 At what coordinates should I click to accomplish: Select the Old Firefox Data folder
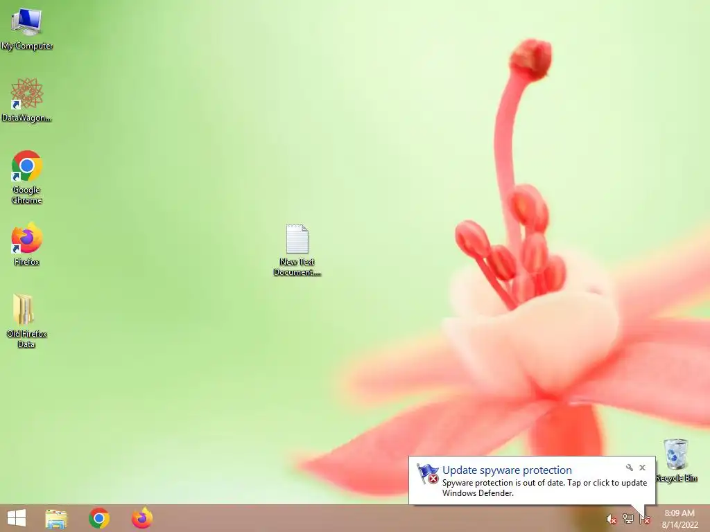(26, 321)
